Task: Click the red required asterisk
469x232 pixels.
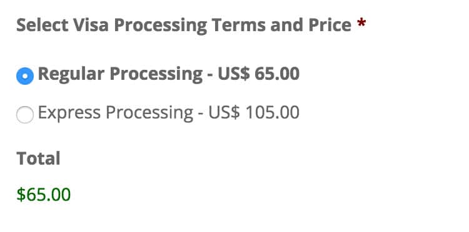Action: coord(361,23)
